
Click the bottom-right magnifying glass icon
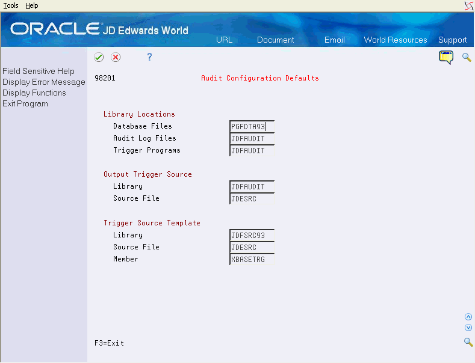(x=468, y=342)
